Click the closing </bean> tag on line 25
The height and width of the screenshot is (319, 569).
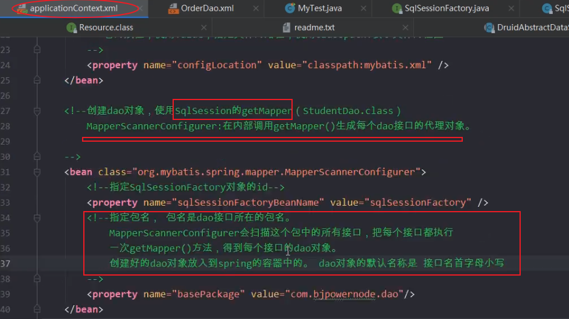pos(84,80)
